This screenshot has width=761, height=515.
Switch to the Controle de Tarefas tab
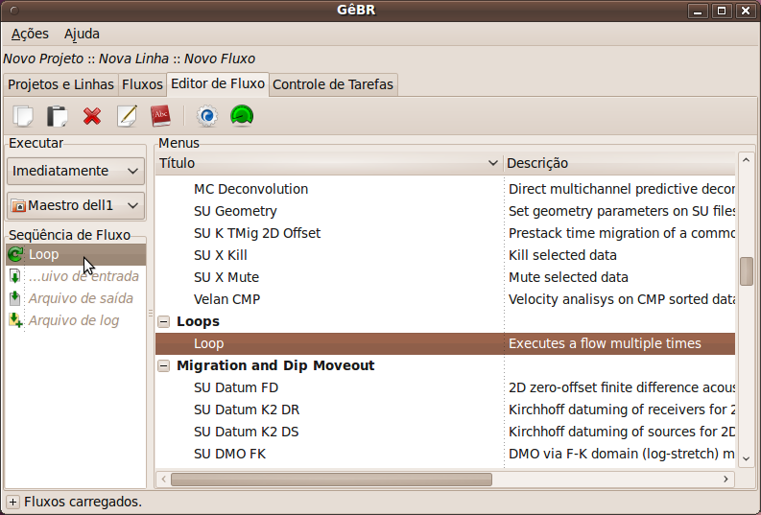pyautogui.click(x=333, y=84)
